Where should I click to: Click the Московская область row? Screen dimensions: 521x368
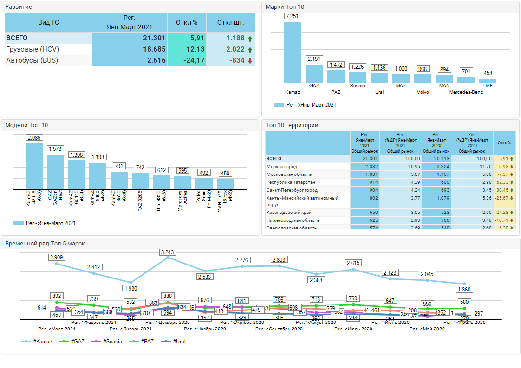307,174
